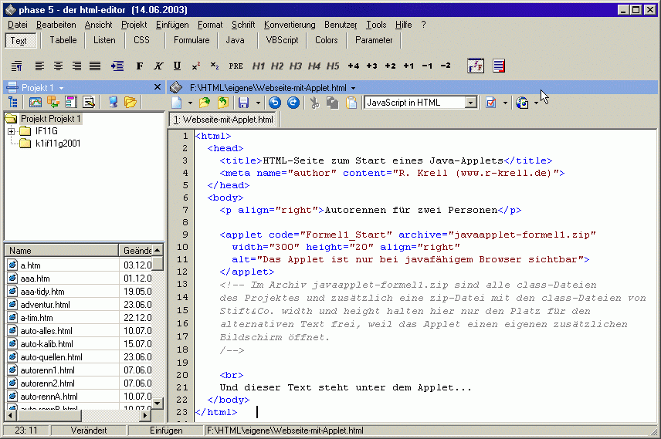Open the font dialog with the fF icon
Image resolution: width=661 pixels, height=439 pixels.
point(476,66)
